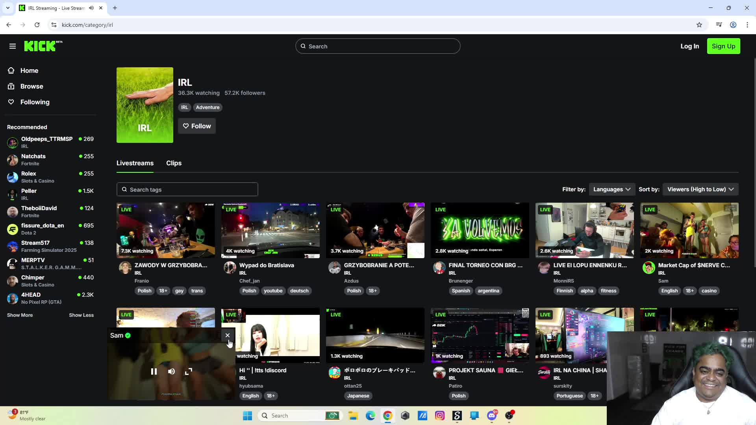Open Following in the sidebar
The image size is (756, 425).
pos(29,102)
